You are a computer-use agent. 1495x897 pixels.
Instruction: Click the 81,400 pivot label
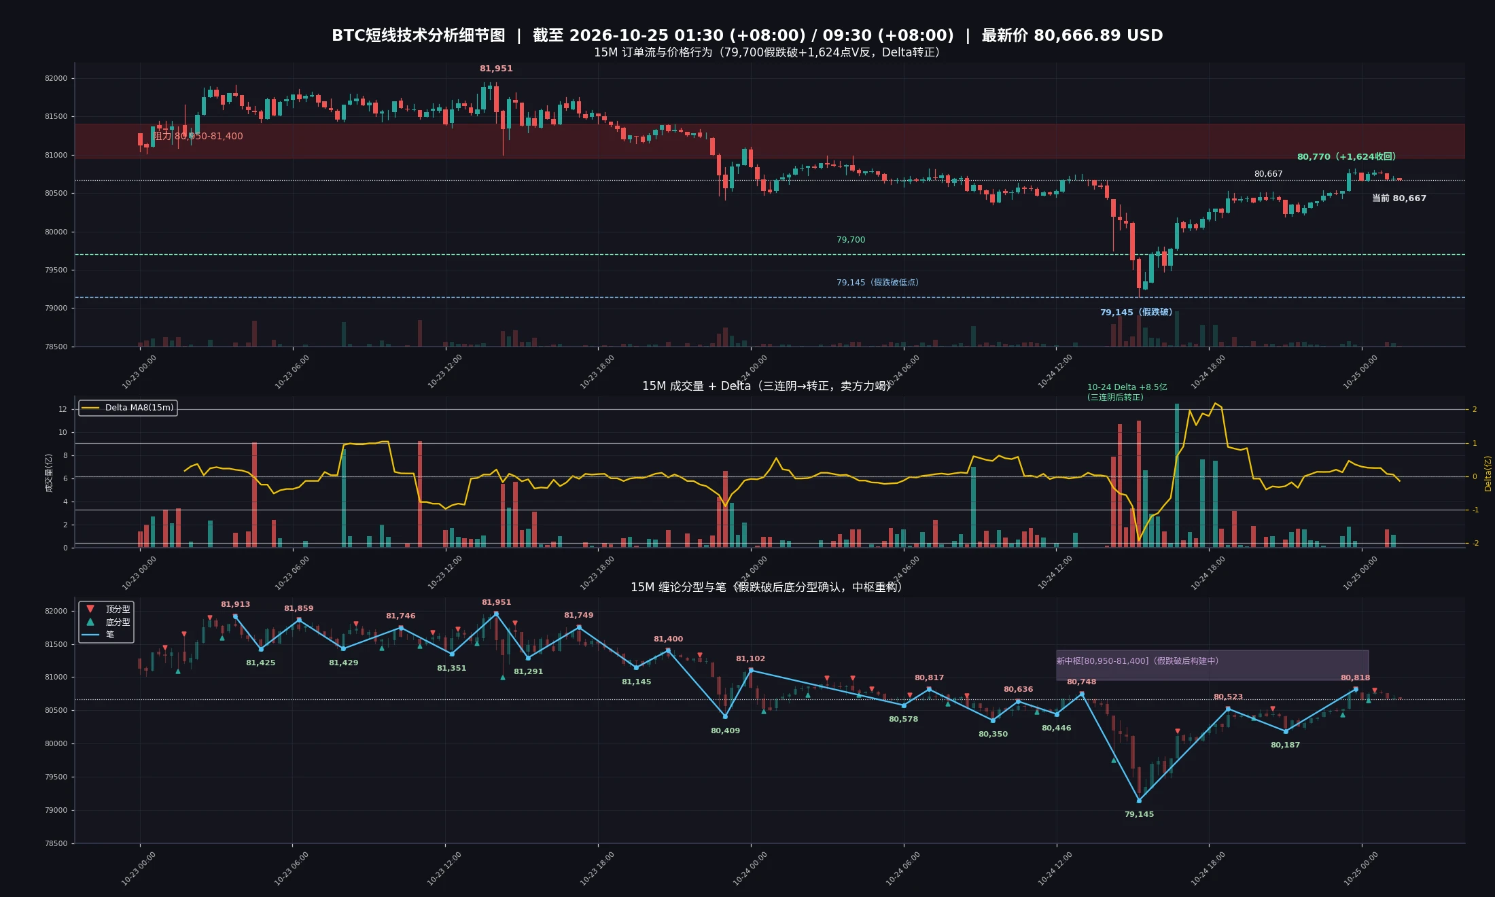669,639
